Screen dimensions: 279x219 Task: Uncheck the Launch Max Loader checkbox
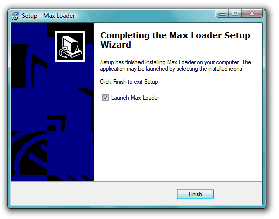click(x=105, y=98)
